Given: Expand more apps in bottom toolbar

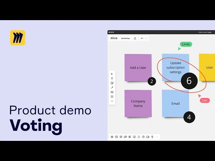Looking at the screenshot, I should point(157,137).
